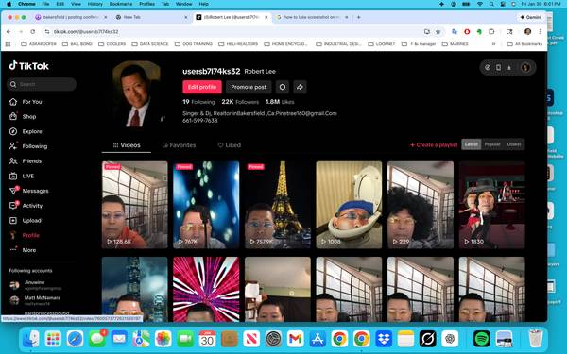Viewport: 567px width, 354px height.
Task: Open Messages in the sidebar
Action: [x=28, y=191]
